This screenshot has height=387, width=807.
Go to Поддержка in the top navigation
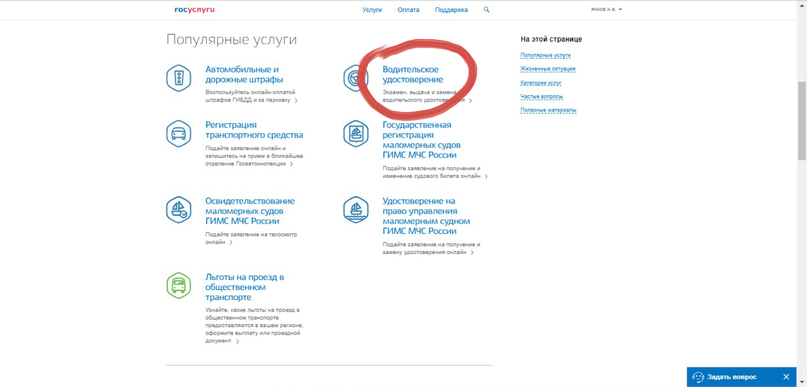pyautogui.click(x=451, y=10)
